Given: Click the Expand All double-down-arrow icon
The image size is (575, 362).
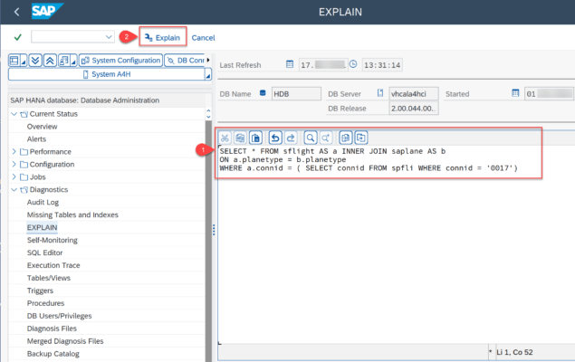Looking at the screenshot, I should pyautogui.click(x=34, y=61).
